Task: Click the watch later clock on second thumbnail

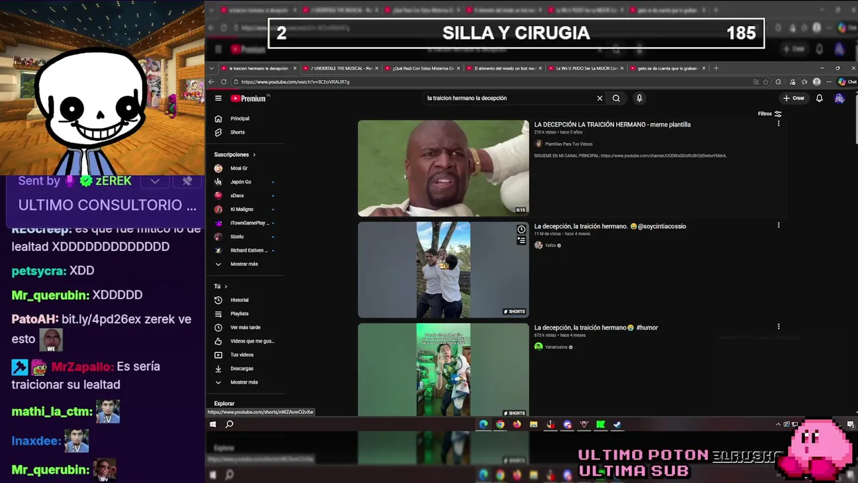Action: 522,229
